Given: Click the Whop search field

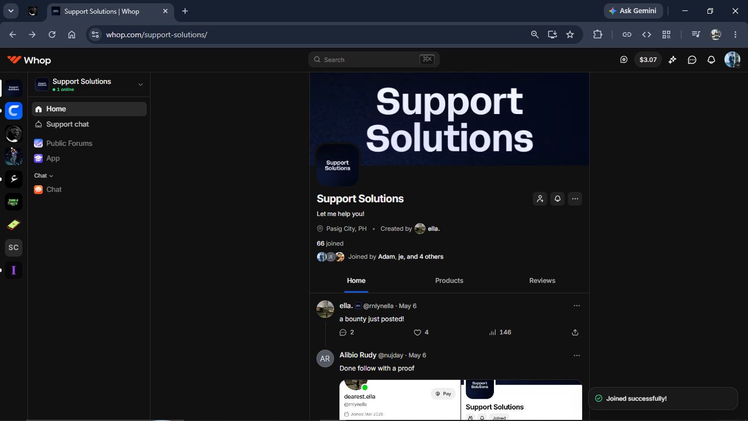Looking at the screenshot, I should 374,60.
